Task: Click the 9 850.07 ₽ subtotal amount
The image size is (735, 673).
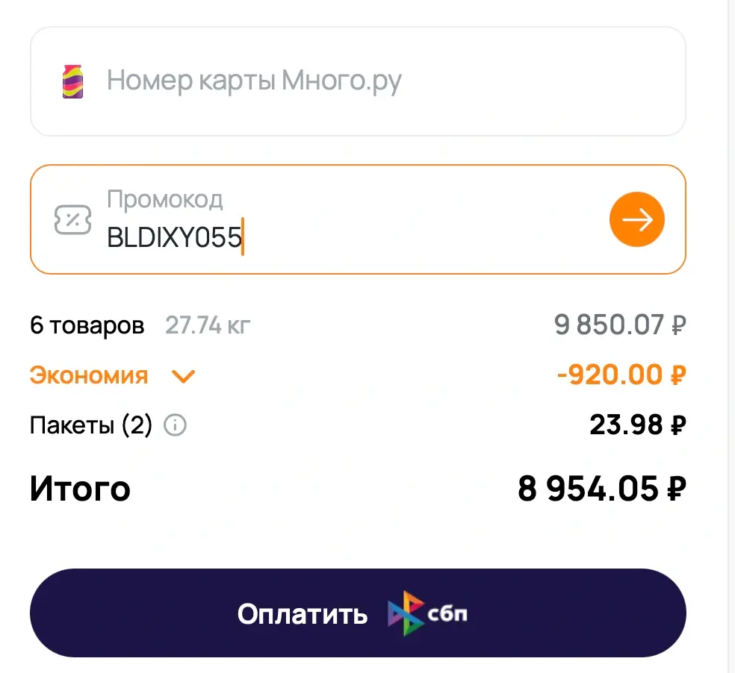Action: pos(619,325)
